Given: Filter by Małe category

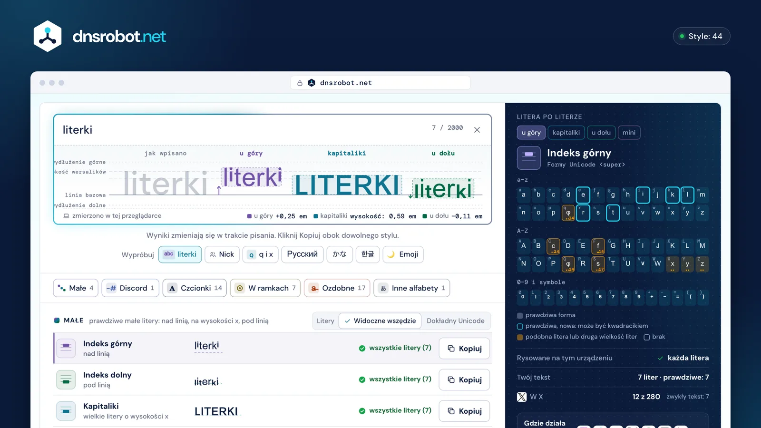Looking at the screenshot, I should pyautogui.click(x=76, y=288).
